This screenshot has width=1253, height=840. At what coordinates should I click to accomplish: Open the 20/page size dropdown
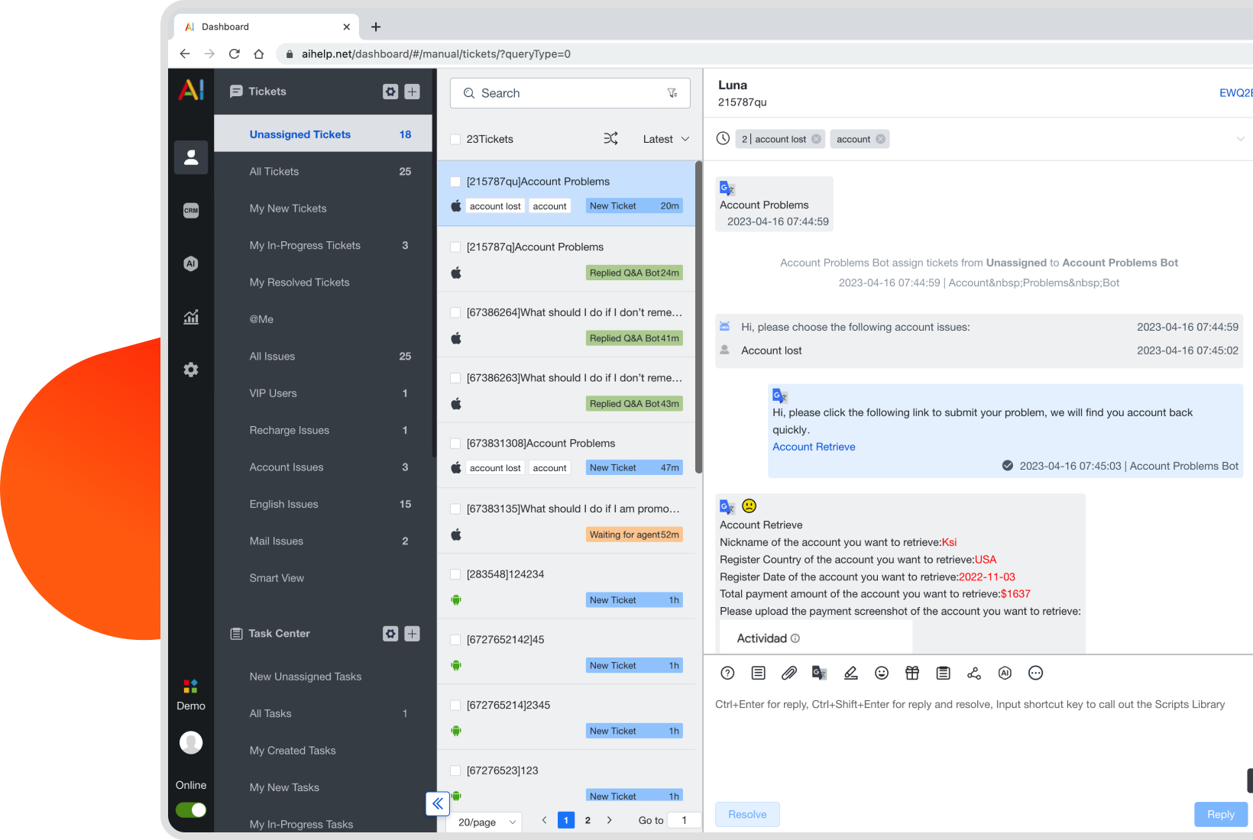click(487, 822)
